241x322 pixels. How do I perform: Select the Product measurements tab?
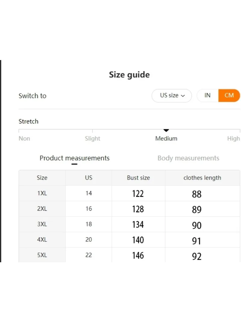tap(74, 158)
